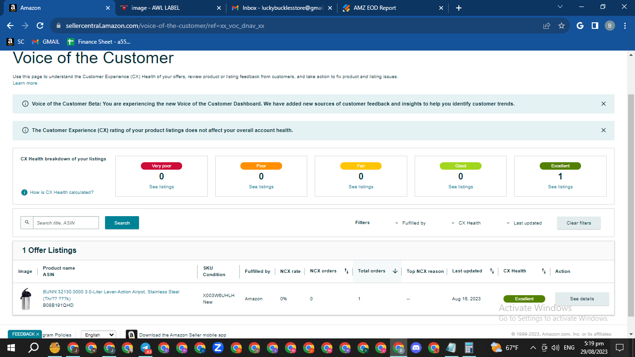Click the magnifier icon in search box
Screen dimensions: 635x357
coord(27,223)
